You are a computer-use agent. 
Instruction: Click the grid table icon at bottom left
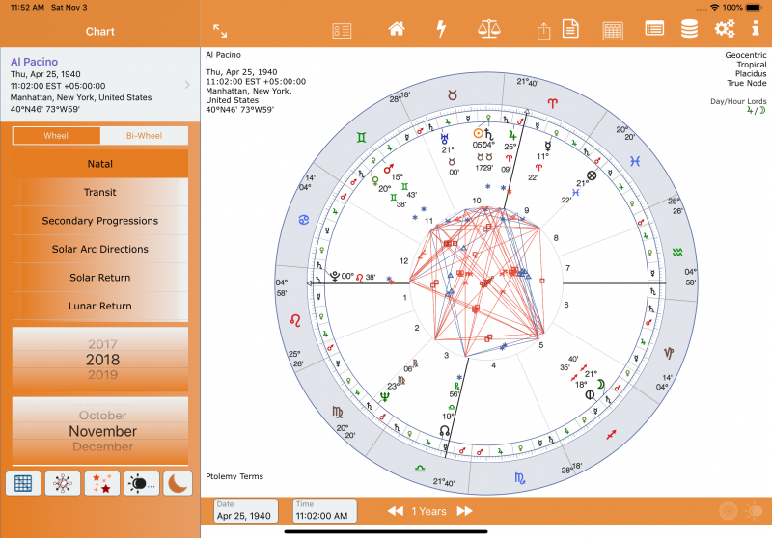click(x=23, y=483)
